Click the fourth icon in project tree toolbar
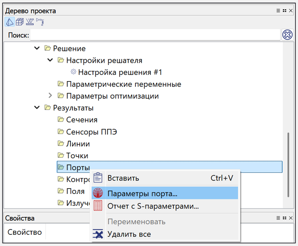 [x=40, y=21]
